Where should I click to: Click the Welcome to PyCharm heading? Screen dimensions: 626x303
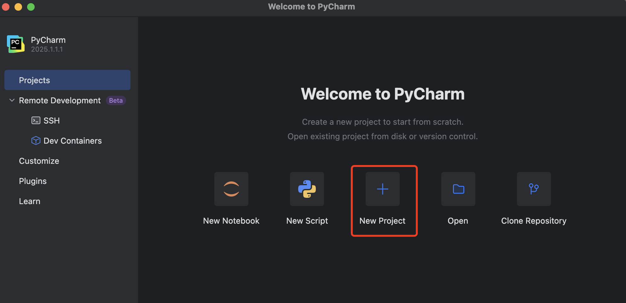(383, 94)
